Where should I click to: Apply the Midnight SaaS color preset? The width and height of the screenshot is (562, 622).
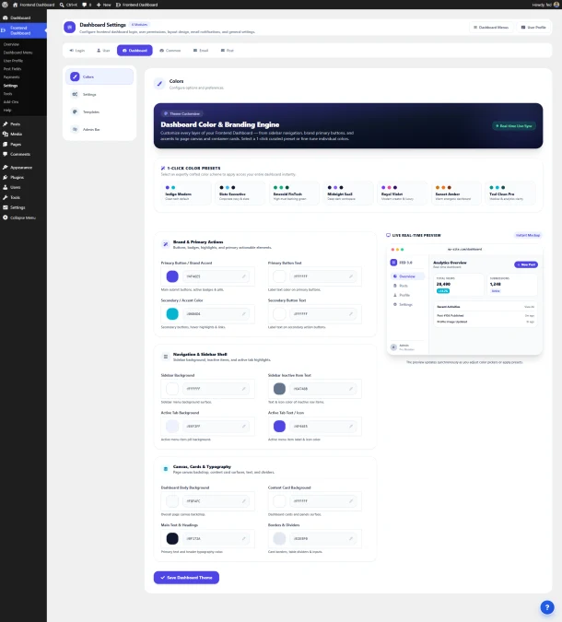[348, 194]
